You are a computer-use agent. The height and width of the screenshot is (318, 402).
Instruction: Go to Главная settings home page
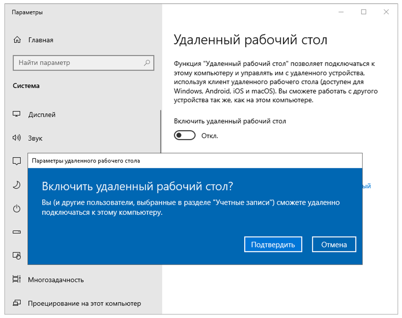(x=40, y=40)
